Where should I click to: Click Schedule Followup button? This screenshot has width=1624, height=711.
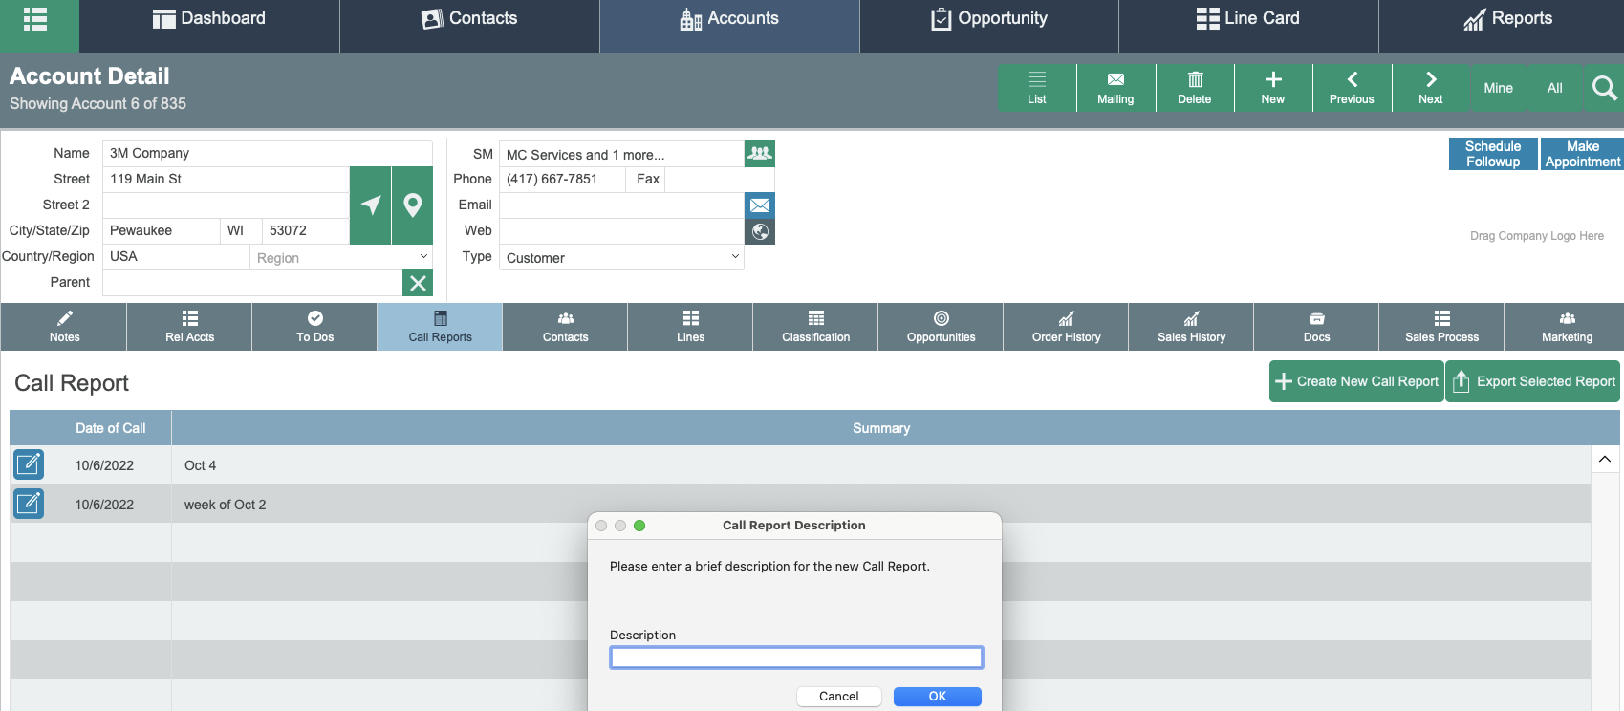tap(1493, 154)
